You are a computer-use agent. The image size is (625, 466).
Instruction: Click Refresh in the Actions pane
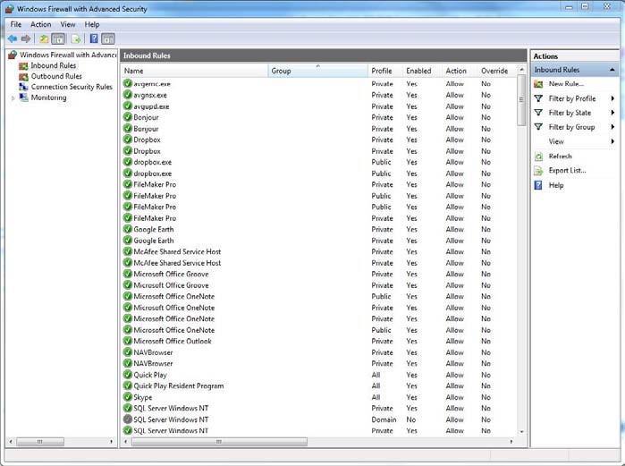point(560,157)
